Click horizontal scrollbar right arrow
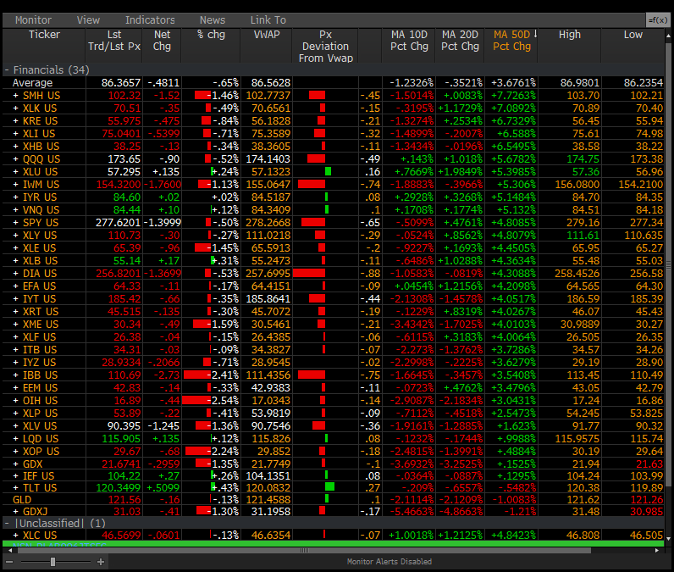 tap(657, 551)
